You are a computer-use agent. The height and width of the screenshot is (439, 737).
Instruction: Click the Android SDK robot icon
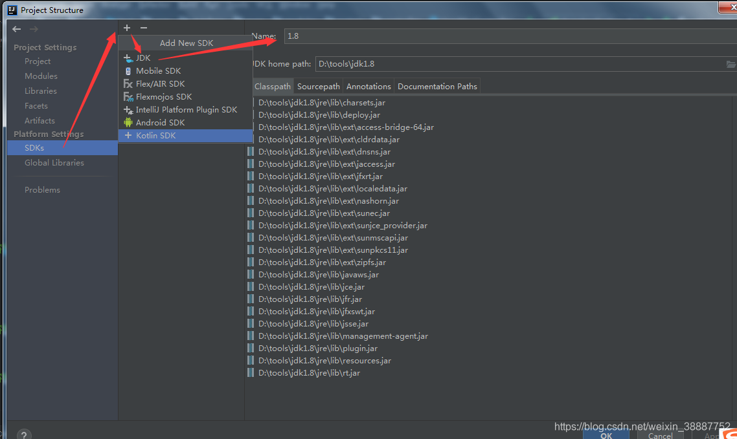128,122
